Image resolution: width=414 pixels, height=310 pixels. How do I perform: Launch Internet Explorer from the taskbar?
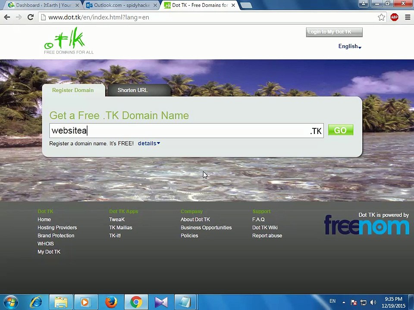pos(36,302)
